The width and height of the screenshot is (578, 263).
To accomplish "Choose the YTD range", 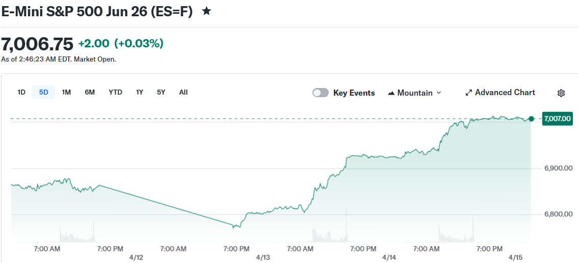I will click(115, 92).
